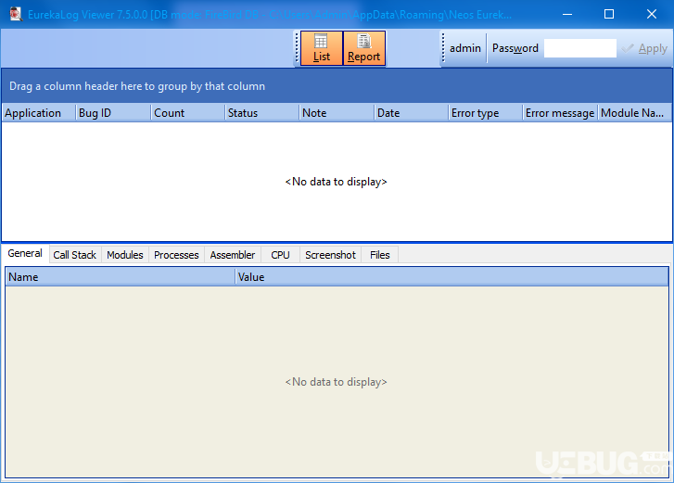The height and width of the screenshot is (483, 674).
Task: Click the EurekaLog Viewer app icon
Action: click(x=16, y=14)
